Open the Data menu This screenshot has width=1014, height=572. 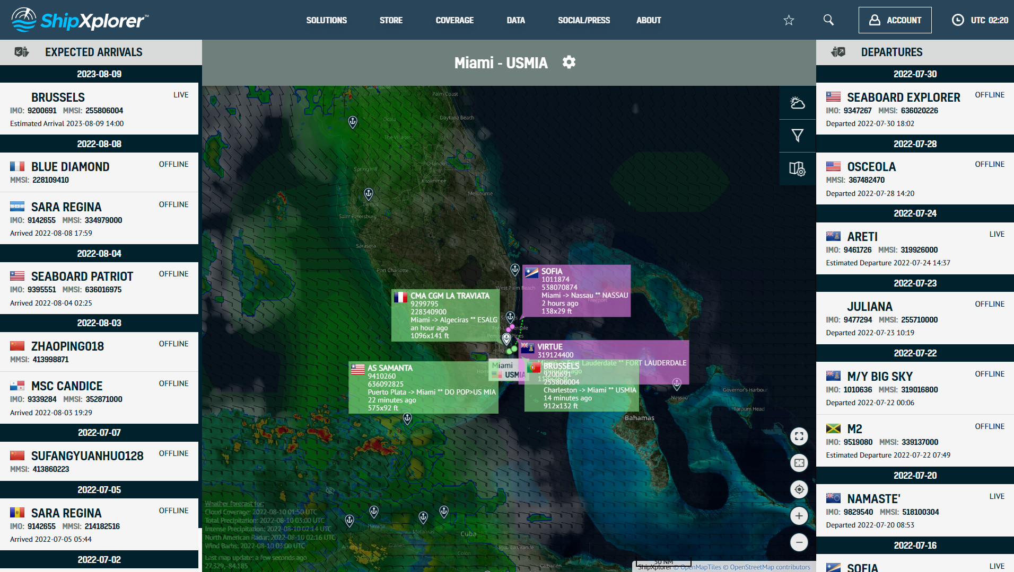point(515,20)
